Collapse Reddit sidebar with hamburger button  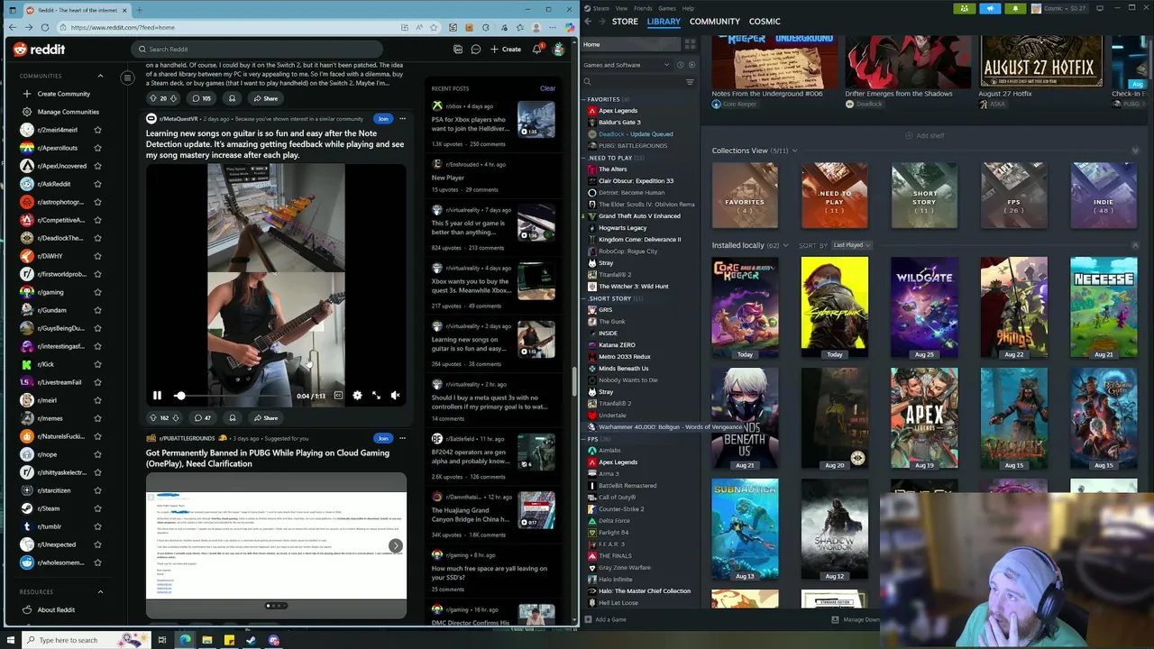(127, 78)
